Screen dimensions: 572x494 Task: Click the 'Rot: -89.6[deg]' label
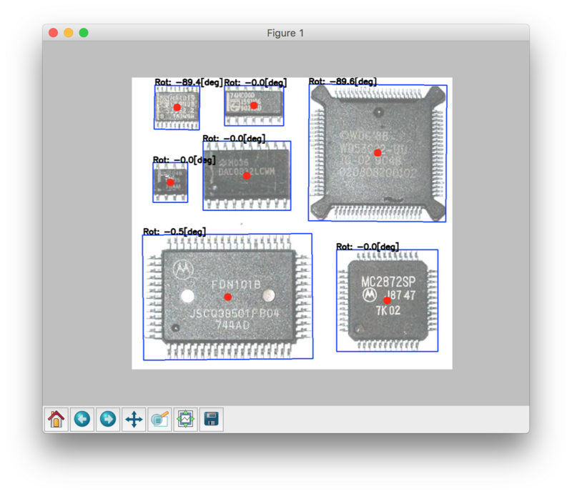tap(342, 81)
